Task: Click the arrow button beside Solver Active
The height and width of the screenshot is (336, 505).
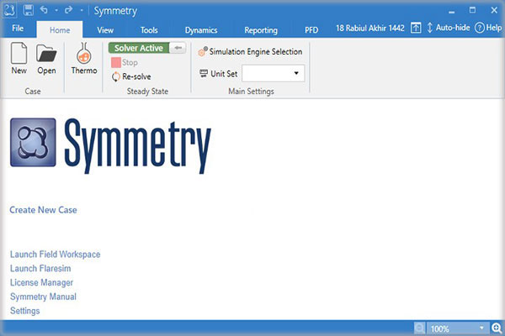Action: pyautogui.click(x=178, y=48)
